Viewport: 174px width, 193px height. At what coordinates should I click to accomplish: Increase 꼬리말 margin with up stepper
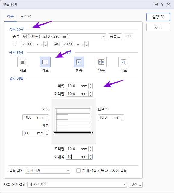tap(90, 148)
